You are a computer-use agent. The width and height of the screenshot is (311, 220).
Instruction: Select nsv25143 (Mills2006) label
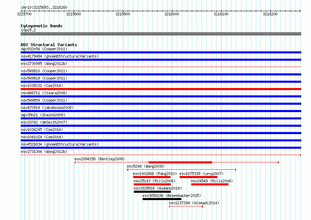click(x=154, y=181)
